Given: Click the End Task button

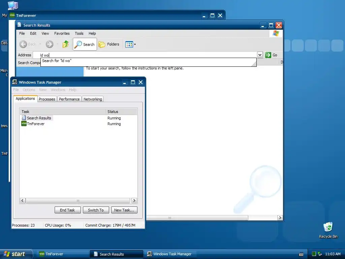Looking at the screenshot, I should tap(67, 210).
